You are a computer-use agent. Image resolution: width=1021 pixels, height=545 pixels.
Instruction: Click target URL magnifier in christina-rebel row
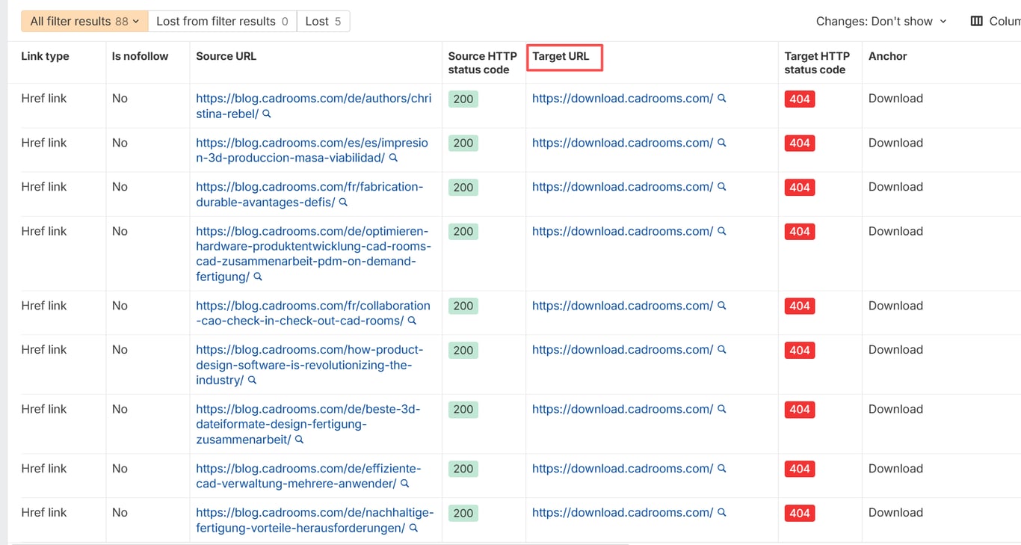[x=722, y=99]
